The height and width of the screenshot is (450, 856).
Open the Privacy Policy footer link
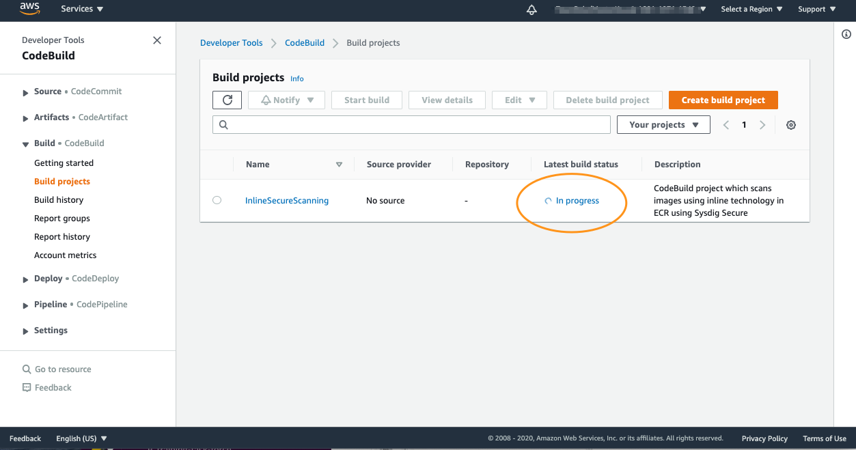764,438
